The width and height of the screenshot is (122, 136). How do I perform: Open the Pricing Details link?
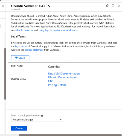click(57, 85)
